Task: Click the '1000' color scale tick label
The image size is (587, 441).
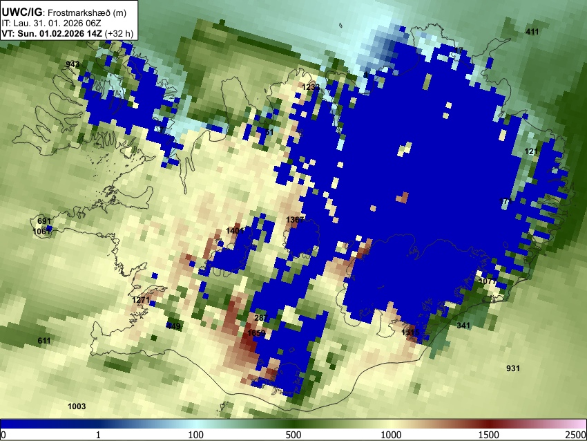Action: click(x=391, y=435)
